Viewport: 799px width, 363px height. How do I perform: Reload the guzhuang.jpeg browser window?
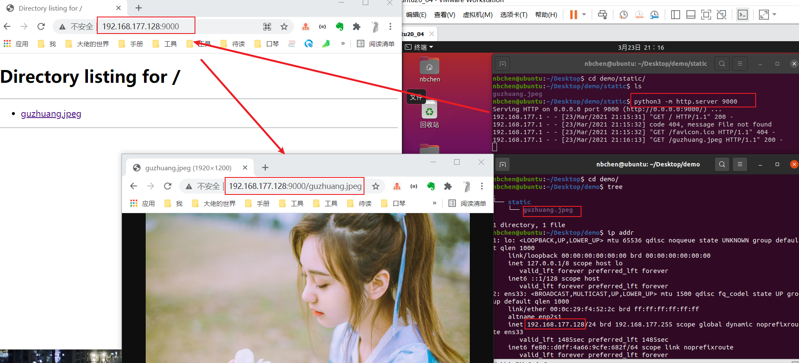tap(168, 186)
